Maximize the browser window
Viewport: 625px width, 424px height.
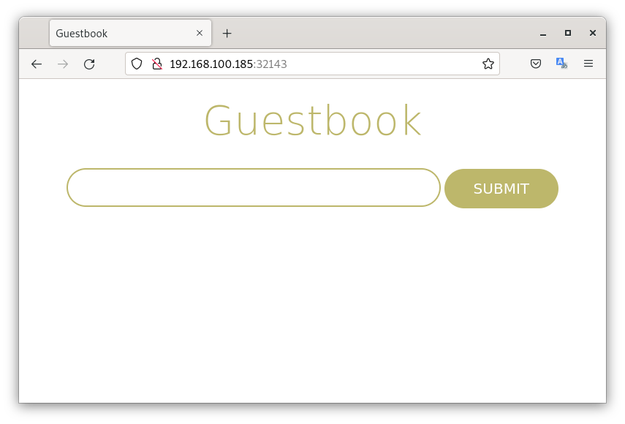click(x=568, y=34)
